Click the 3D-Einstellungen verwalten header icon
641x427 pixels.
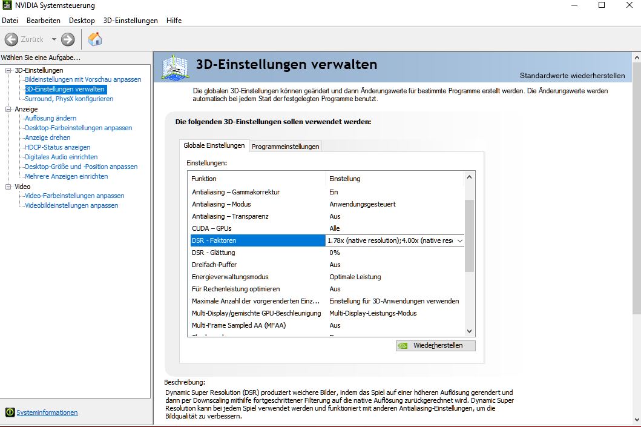(x=175, y=67)
